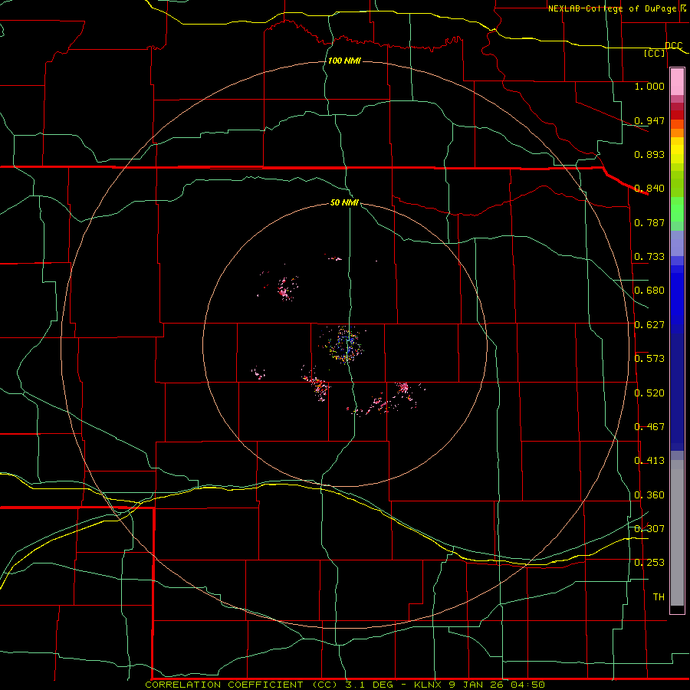690x690 pixels.
Task: Pick the light pink swatch atop color bar
Action: (677, 82)
